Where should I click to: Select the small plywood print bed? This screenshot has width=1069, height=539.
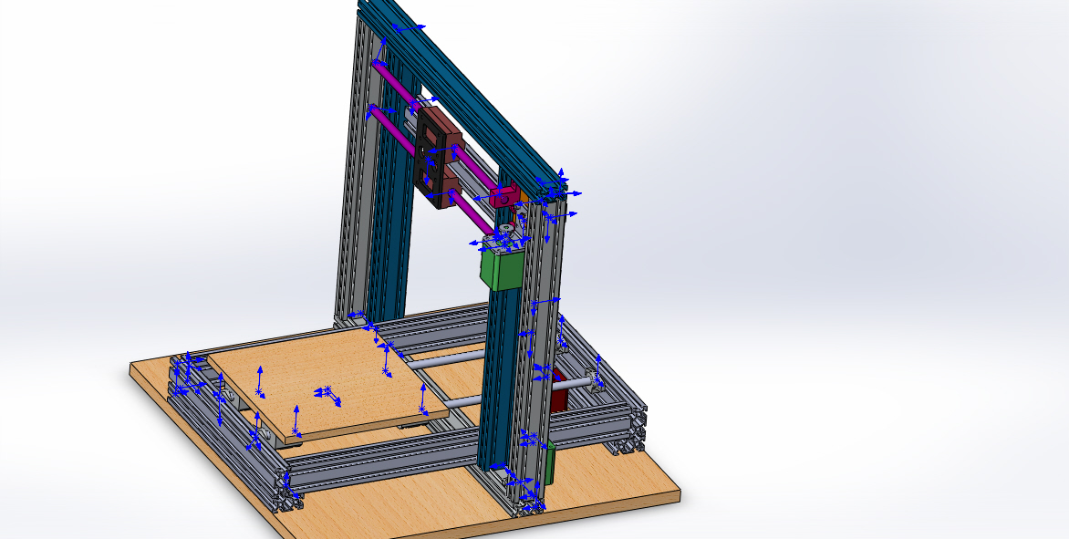(x=327, y=385)
